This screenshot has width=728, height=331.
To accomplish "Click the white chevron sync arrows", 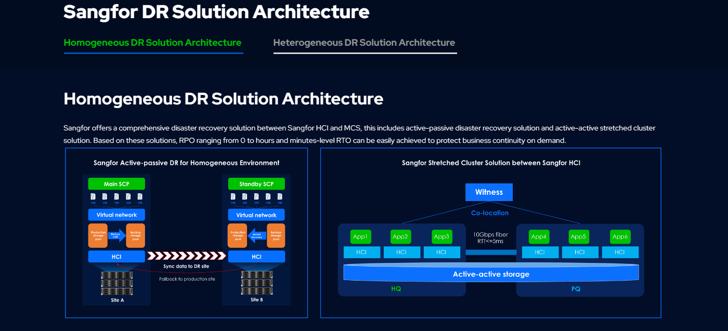I will [187, 256].
